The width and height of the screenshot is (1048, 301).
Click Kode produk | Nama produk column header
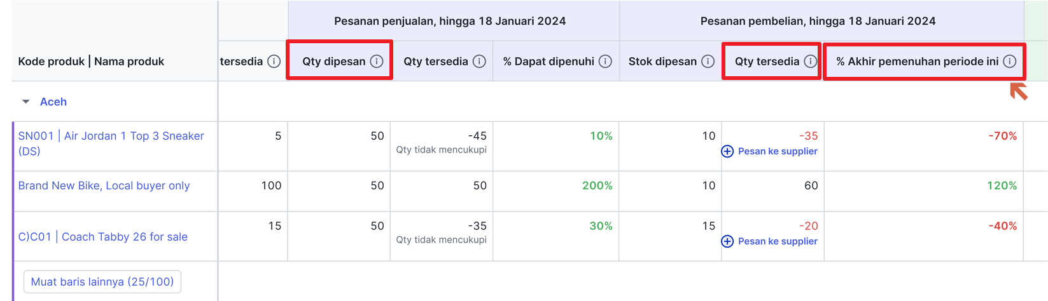tap(91, 61)
